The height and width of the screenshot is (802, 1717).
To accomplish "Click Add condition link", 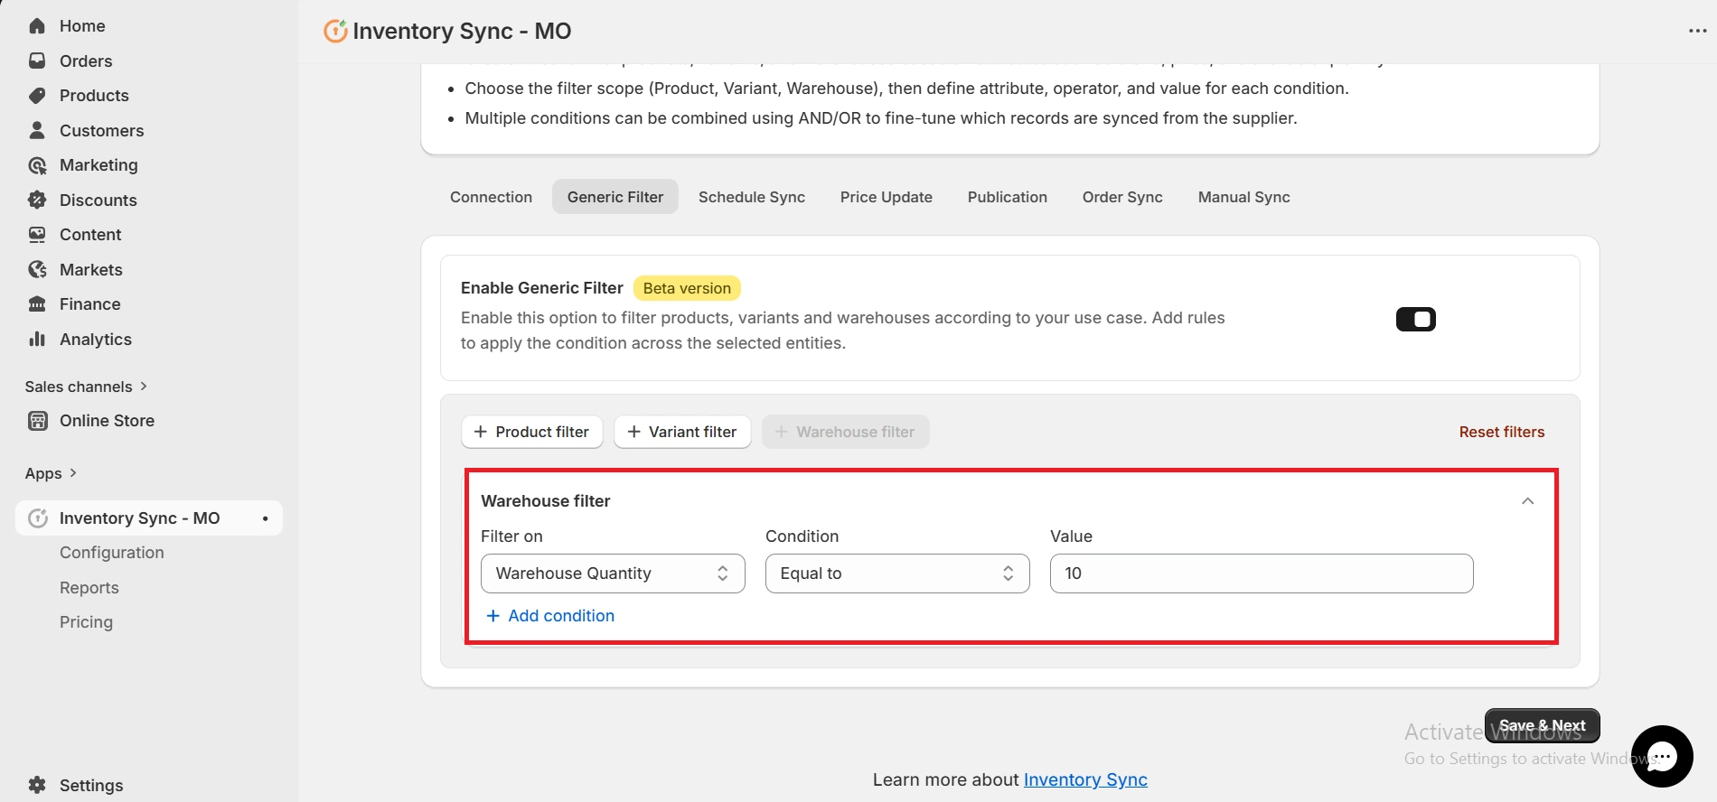I will 550,616.
